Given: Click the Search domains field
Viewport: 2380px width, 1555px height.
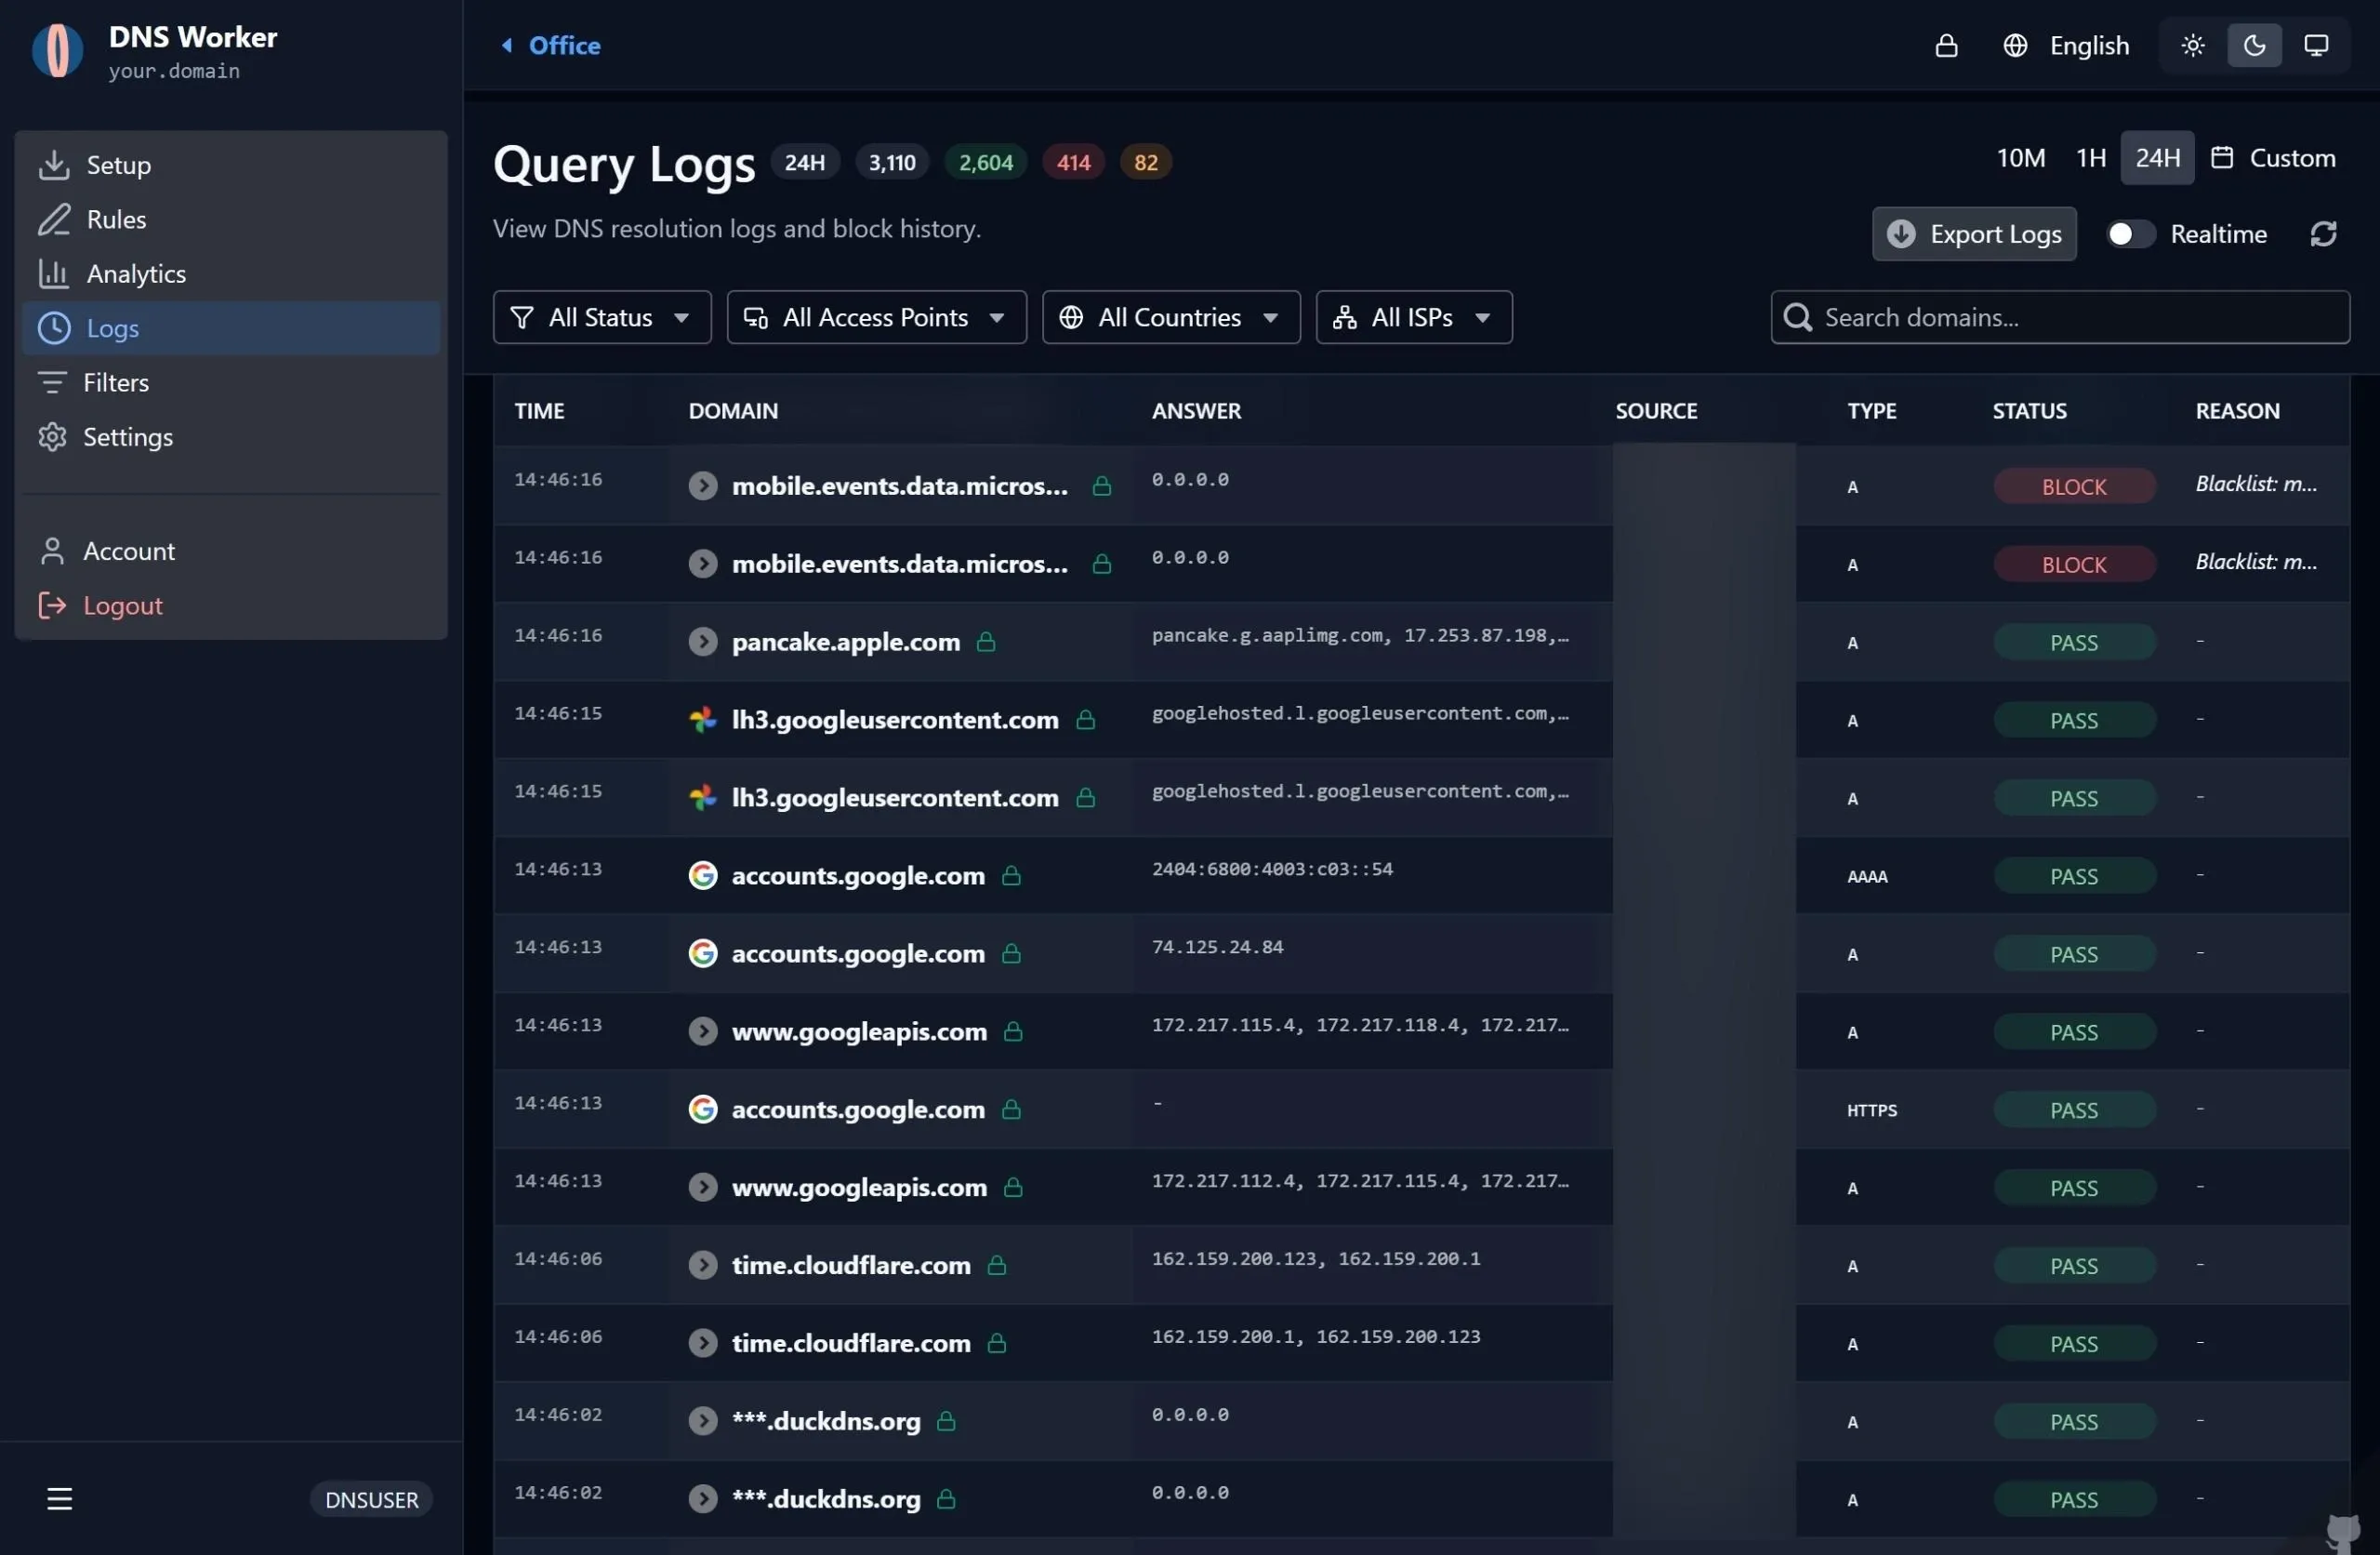Looking at the screenshot, I should point(2060,317).
